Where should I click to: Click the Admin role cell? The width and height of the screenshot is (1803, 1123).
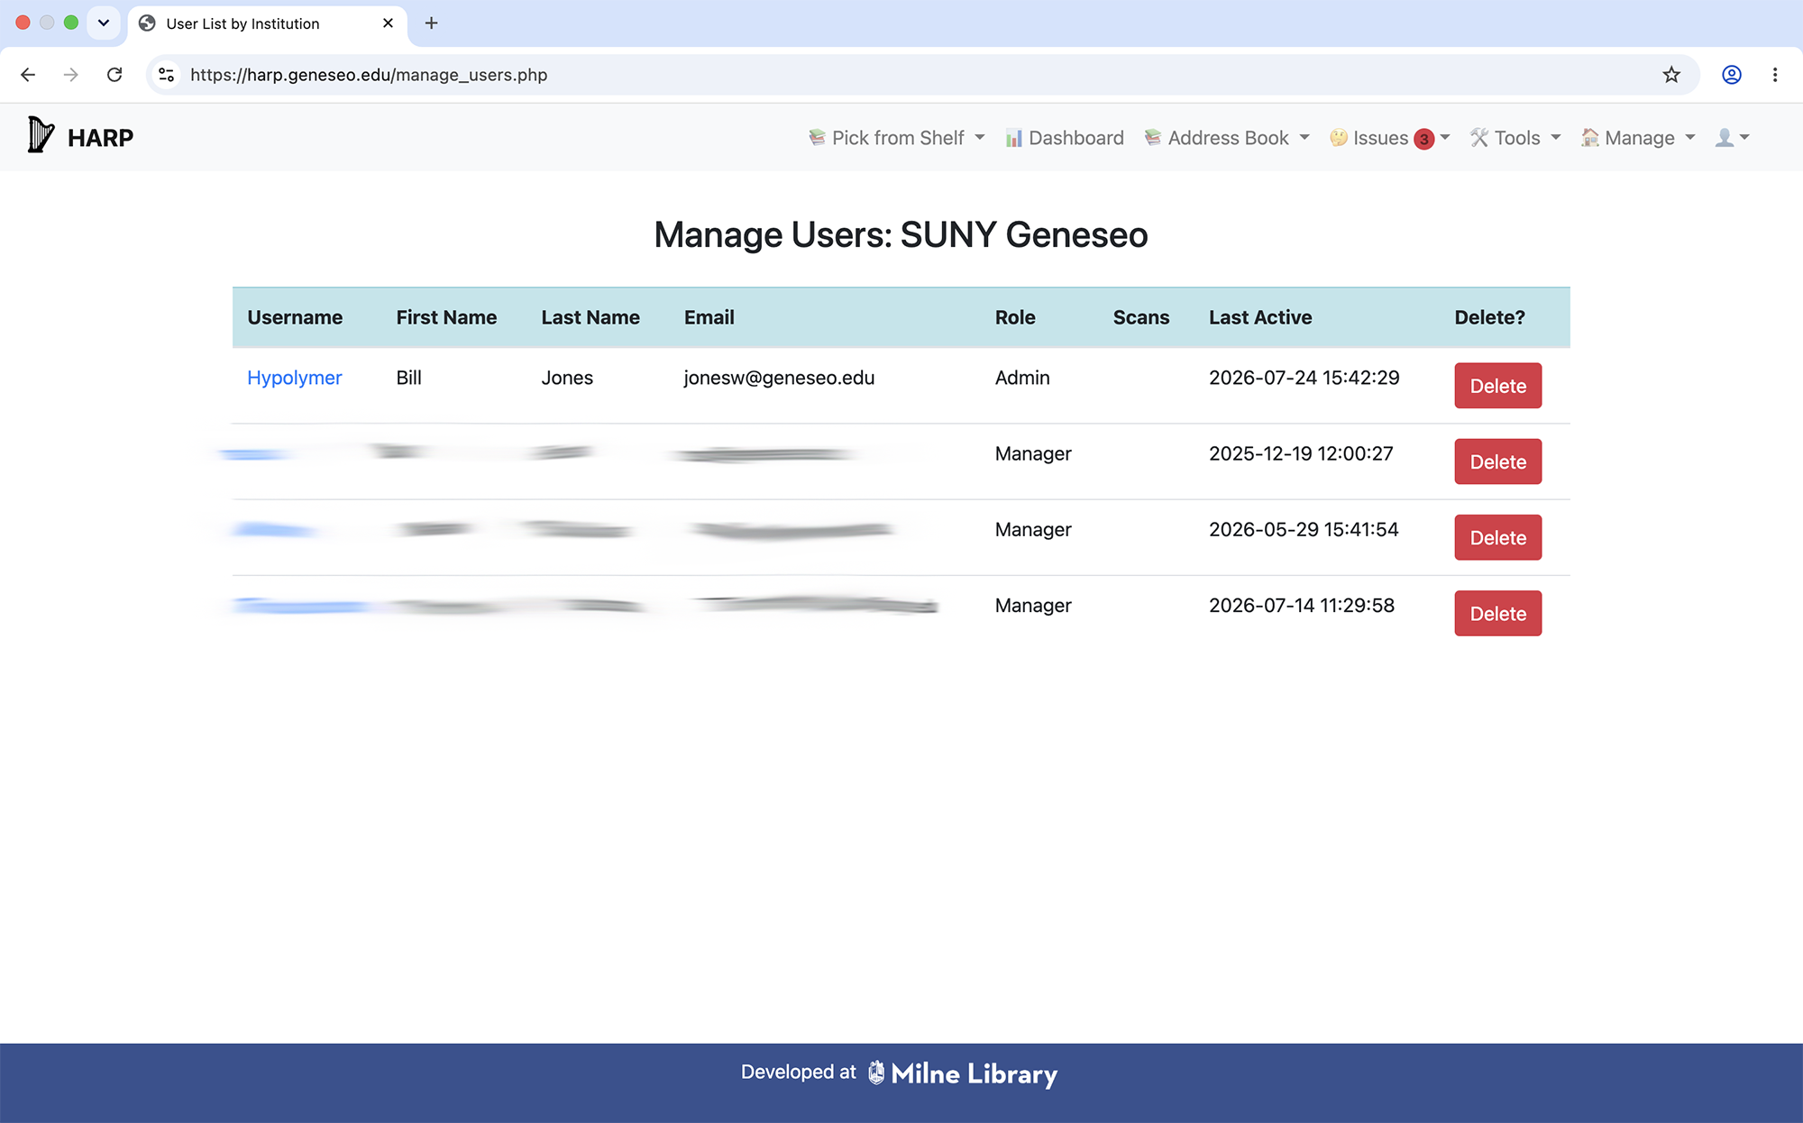[1022, 378]
